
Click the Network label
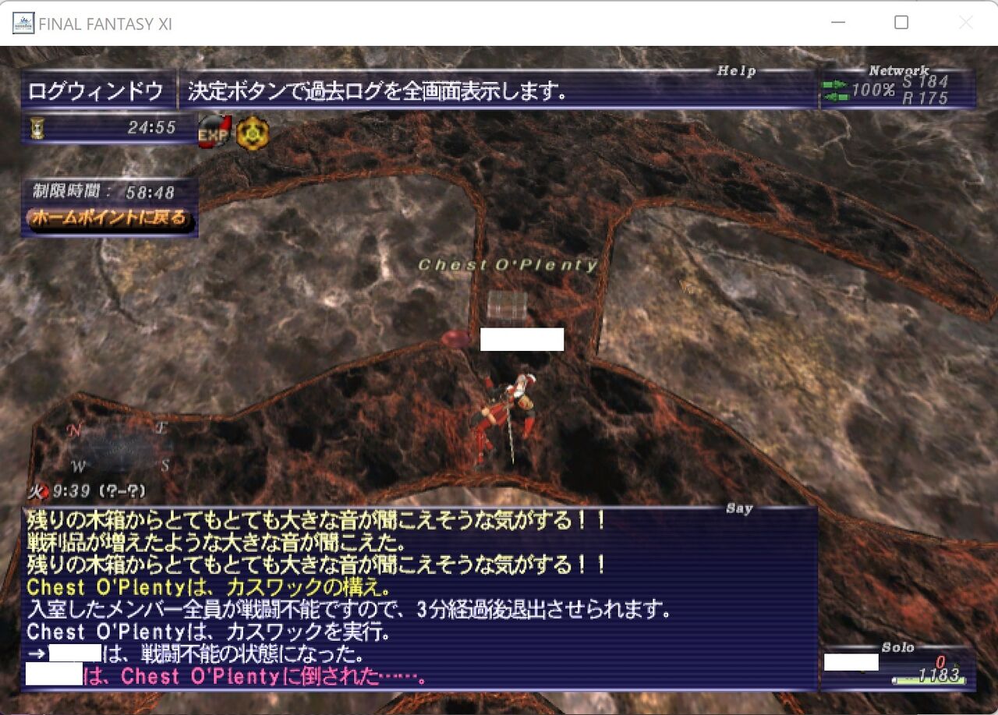899,71
